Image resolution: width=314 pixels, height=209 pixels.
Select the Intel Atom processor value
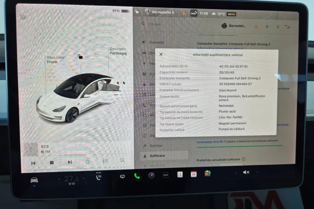tap(228, 90)
